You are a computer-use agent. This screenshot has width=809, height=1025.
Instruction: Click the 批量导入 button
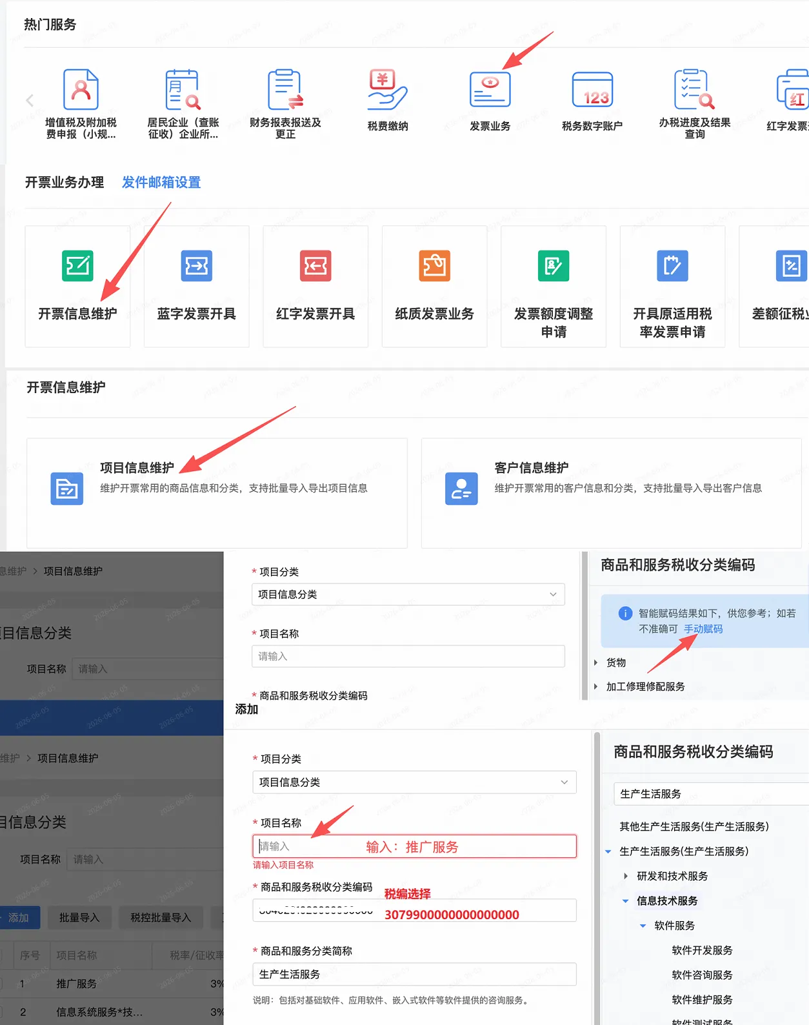coord(79,917)
